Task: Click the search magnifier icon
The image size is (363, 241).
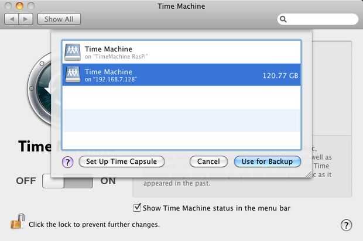Action: pos(284,19)
